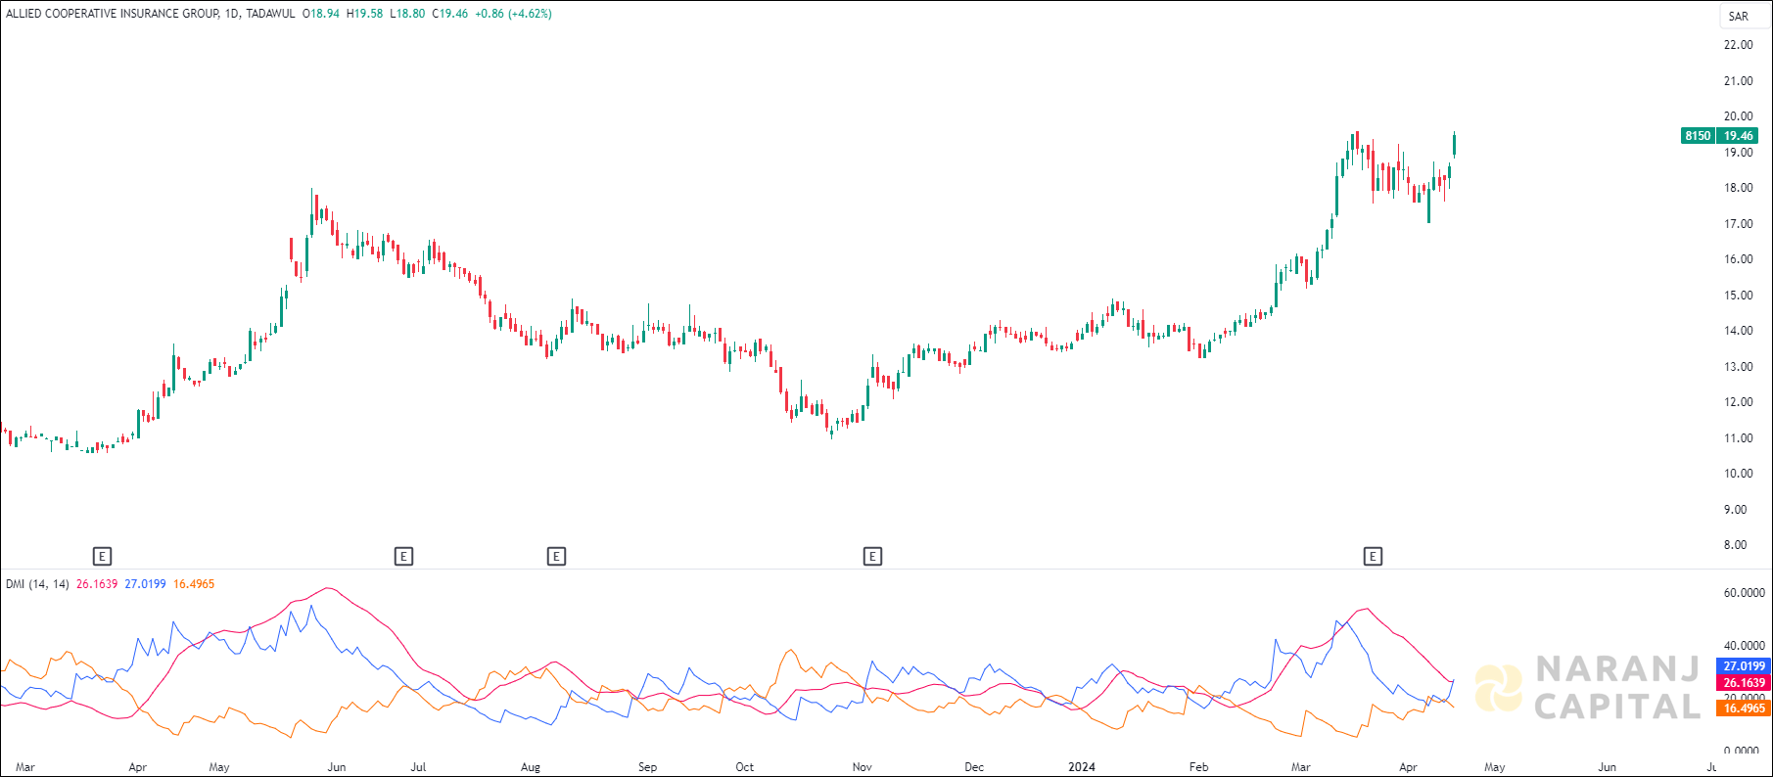Click the Oct label on time axis
Viewport: 1773px width, 777px height.
pos(745,767)
